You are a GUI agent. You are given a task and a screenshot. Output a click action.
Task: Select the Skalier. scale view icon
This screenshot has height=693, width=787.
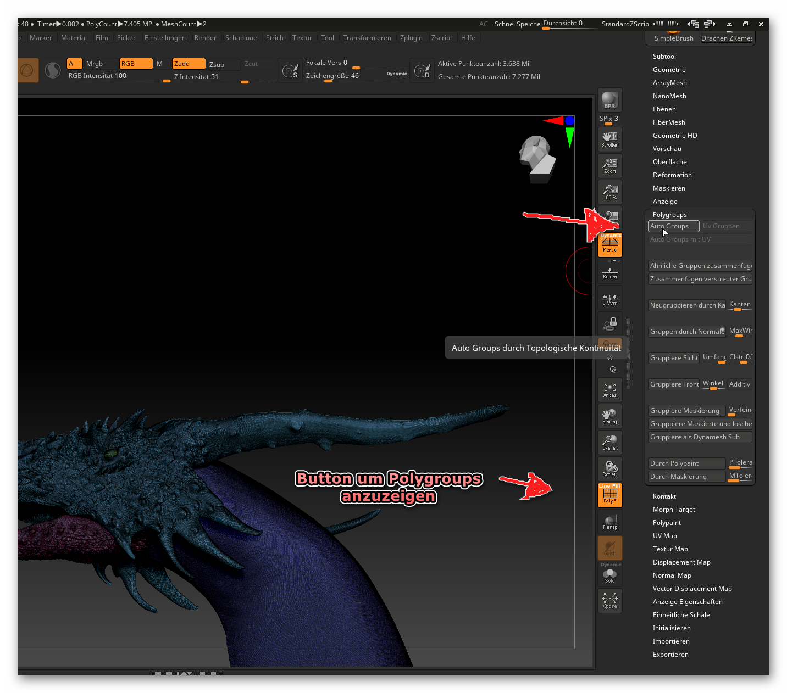(x=609, y=443)
